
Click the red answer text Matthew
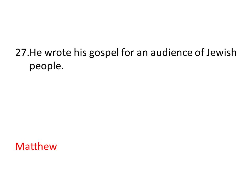pyautogui.click(x=36, y=146)
